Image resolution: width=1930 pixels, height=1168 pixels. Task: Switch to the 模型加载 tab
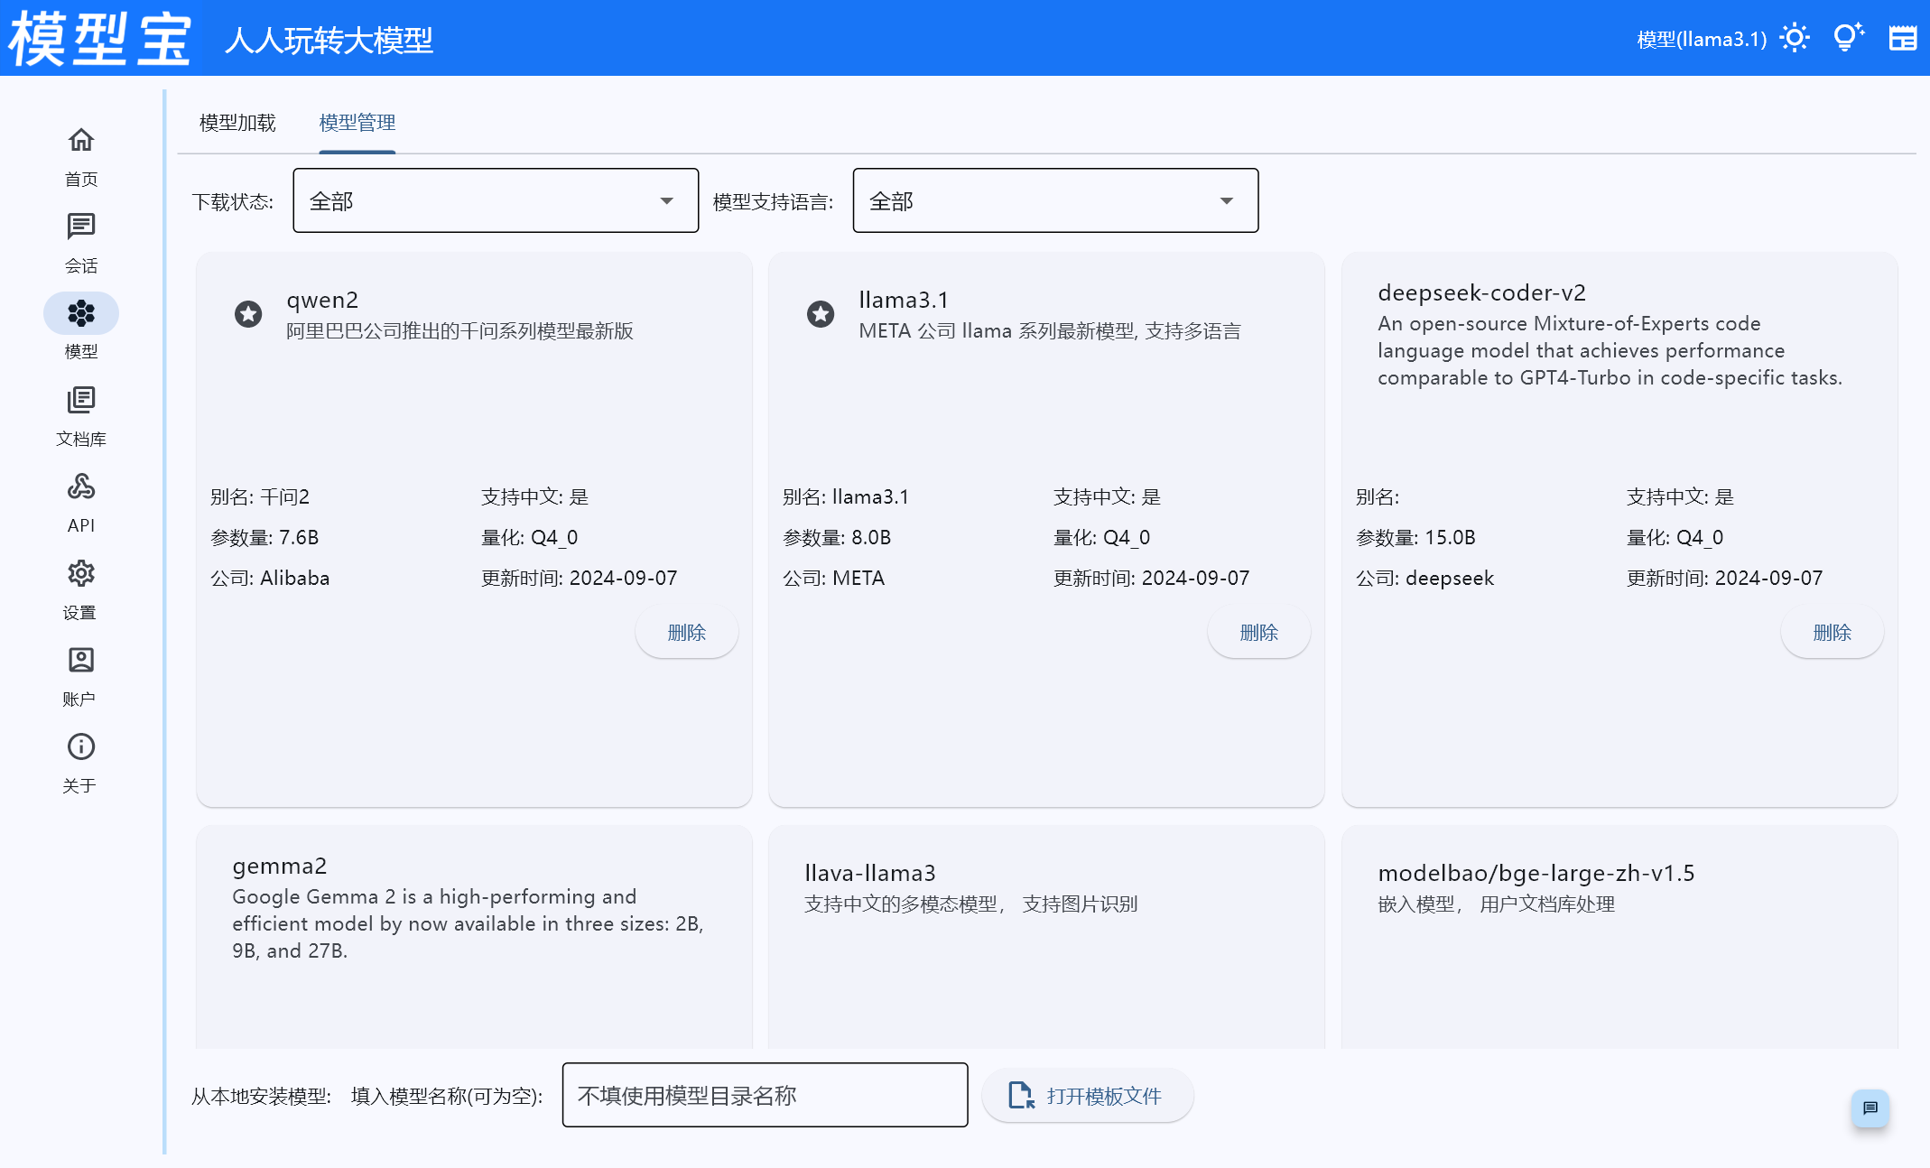tap(237, 123)
